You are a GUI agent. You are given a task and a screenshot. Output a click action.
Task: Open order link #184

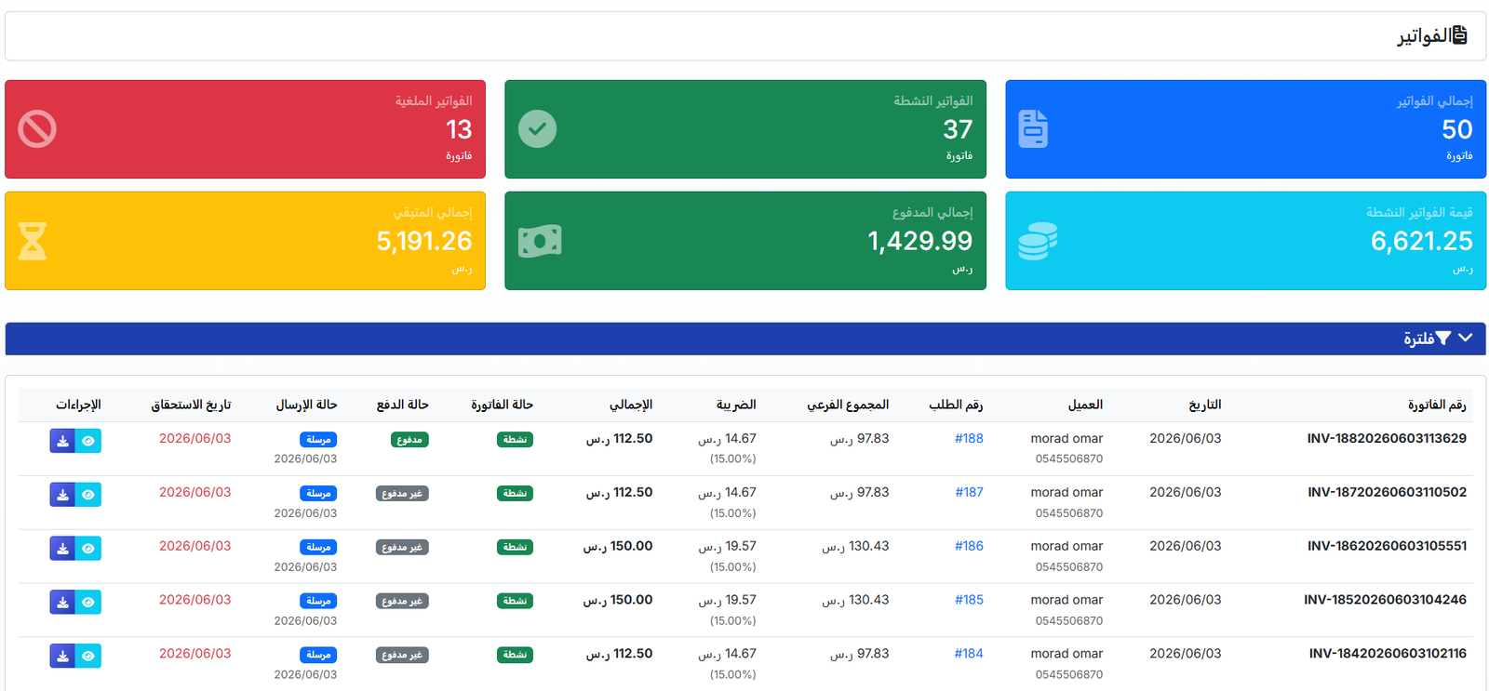click(969, 654)
